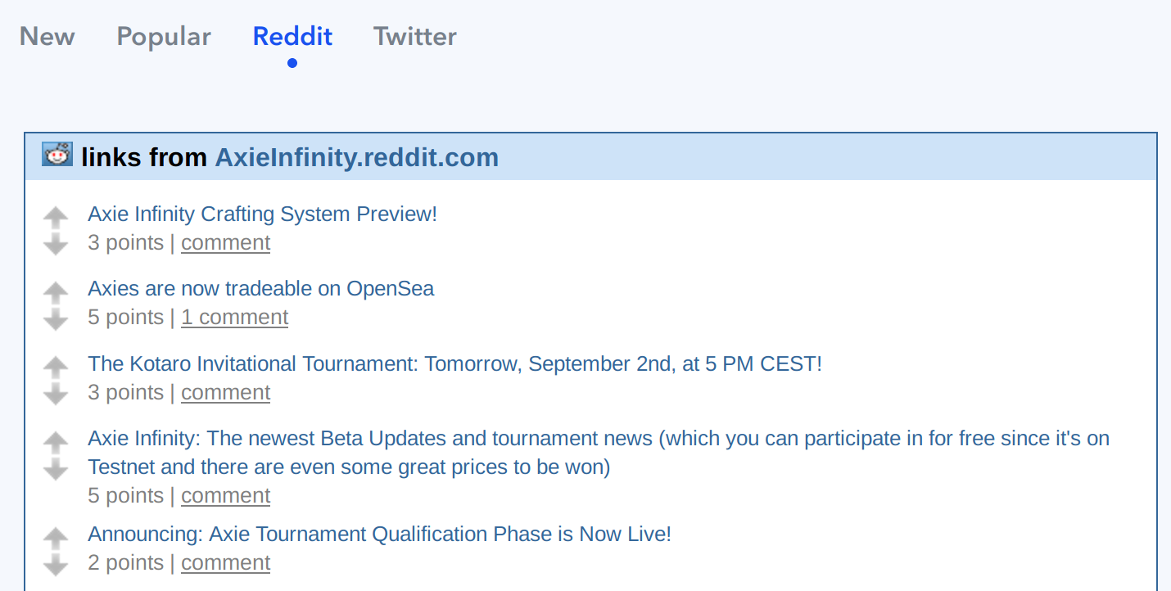Open comment link under Qualification Phase post
This screenshot has width=1171, height=591.
coord(225,563)
